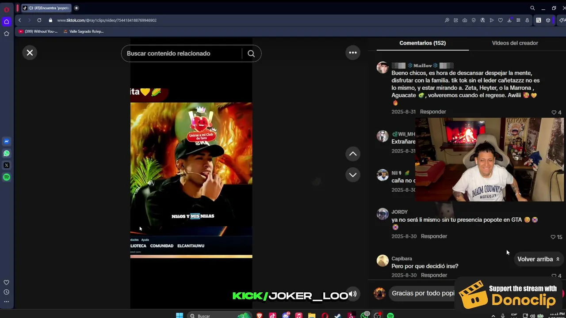Open 'Without You' YouTube bookmark
Screen dimensions: 566x318
tap(38, 31)
